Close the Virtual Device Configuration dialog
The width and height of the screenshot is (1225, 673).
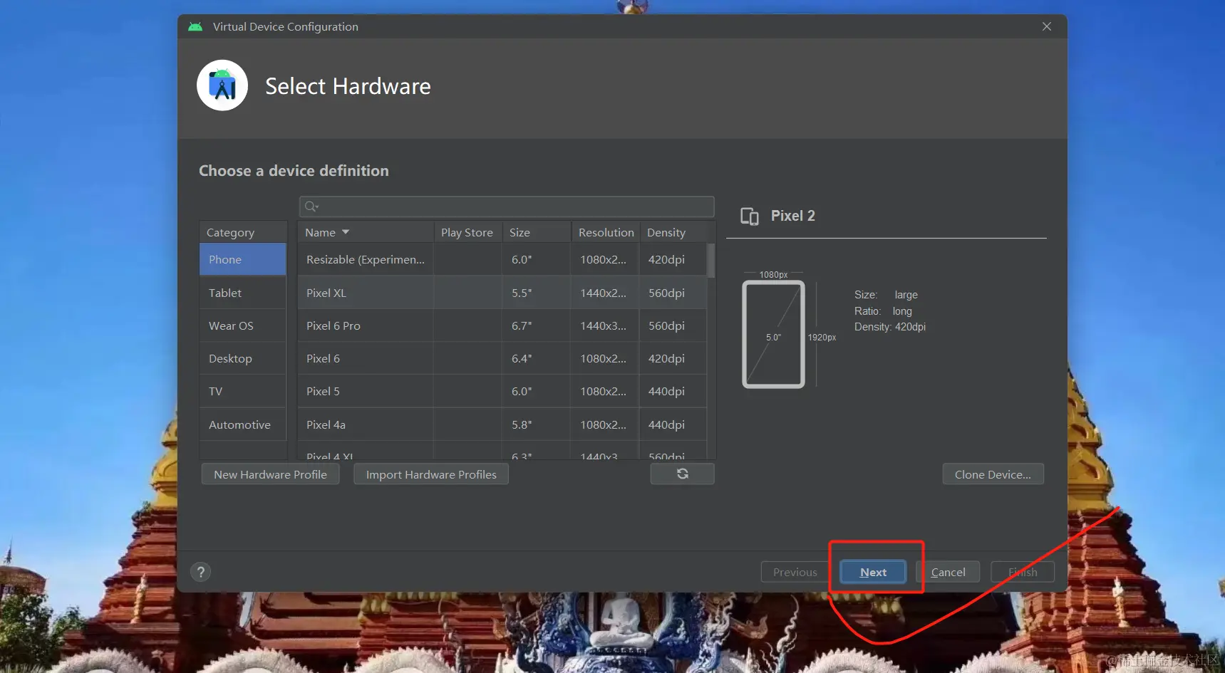tap(1047, 26)
